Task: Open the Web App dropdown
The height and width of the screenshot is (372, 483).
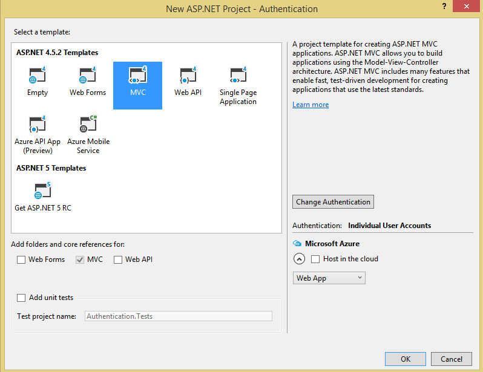Action: click(x=329, y=278)
